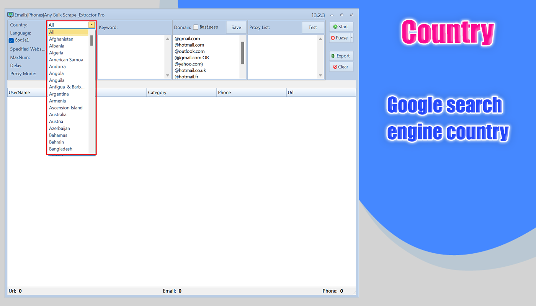Click the app monitor icon in title bar
Image resolution: width=536 pixels, height=306 pixels.
coord(10,15)
